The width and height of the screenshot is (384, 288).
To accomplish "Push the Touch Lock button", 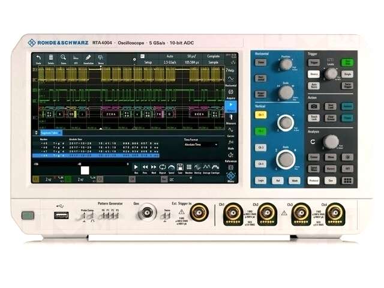I will (314, 118).
